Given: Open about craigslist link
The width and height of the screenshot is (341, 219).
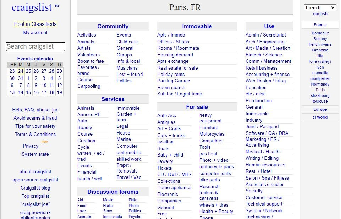Looking at the screenshot, I should pos(35,171).
